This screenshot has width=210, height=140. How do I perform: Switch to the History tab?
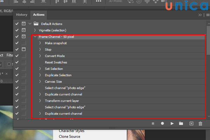pos(22,15)
